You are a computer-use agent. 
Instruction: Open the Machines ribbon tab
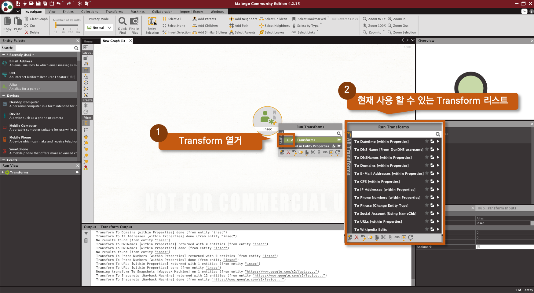pos(137,12)
